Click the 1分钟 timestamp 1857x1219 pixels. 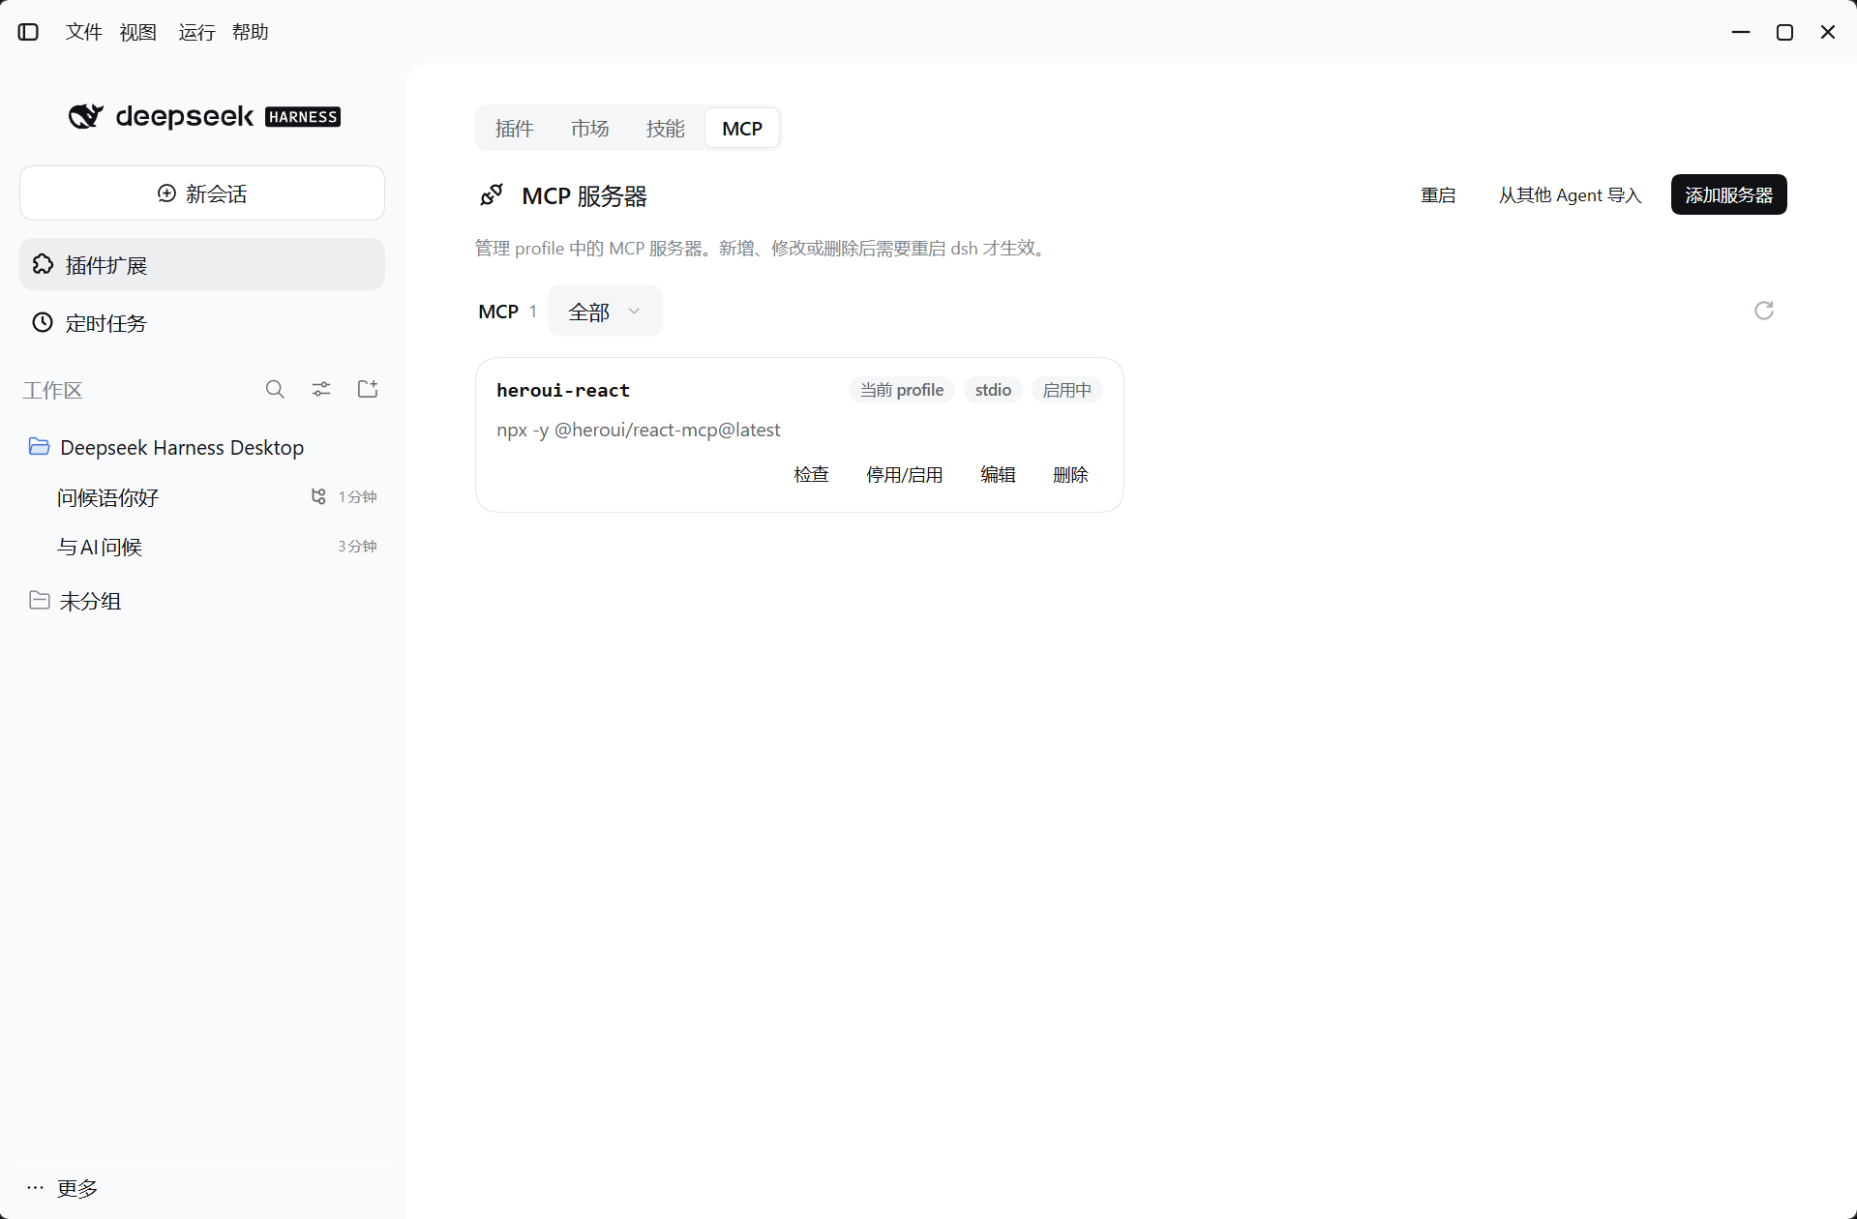[x=357, y=497]
